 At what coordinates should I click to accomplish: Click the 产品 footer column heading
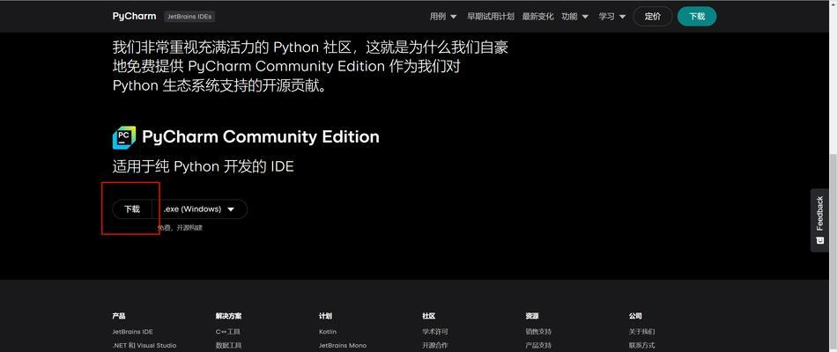click(x=119, y=316)
